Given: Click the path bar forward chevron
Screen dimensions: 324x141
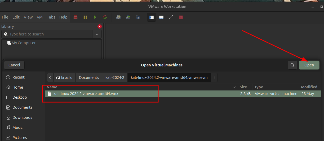Looking at the screenshot, I should coord(214,78).
